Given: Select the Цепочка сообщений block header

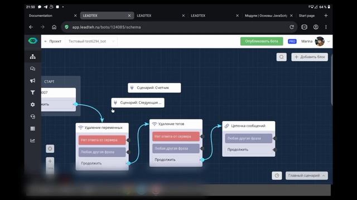Looking at the screenshot, I should [249, 126].
